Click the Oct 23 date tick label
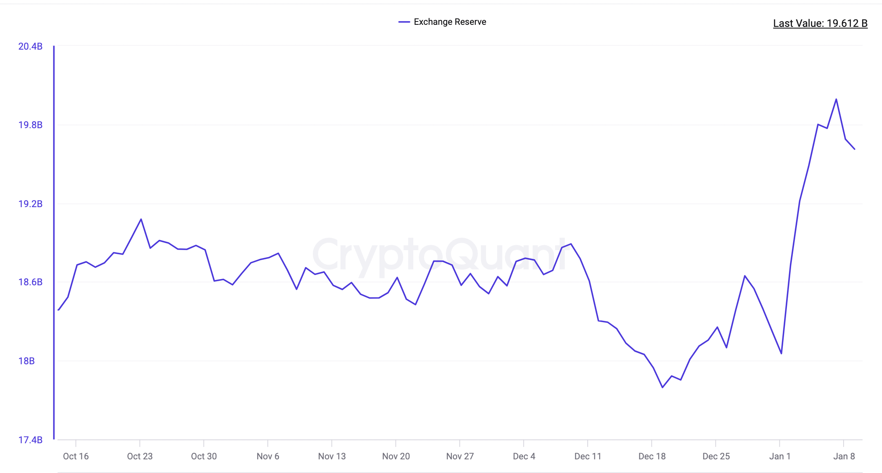882x473 pixels. point(140,456)
